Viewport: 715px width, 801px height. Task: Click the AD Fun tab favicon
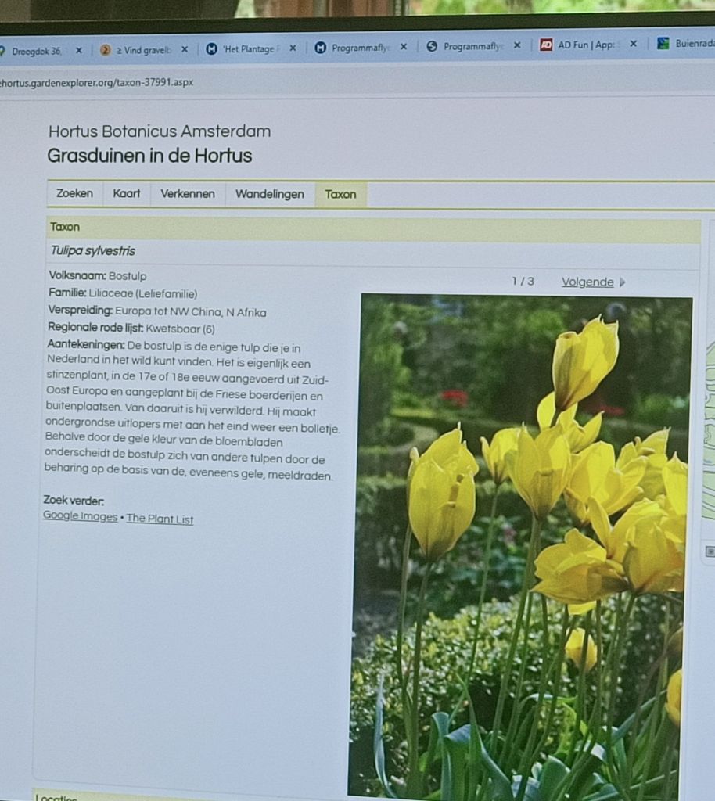point(546,45)
